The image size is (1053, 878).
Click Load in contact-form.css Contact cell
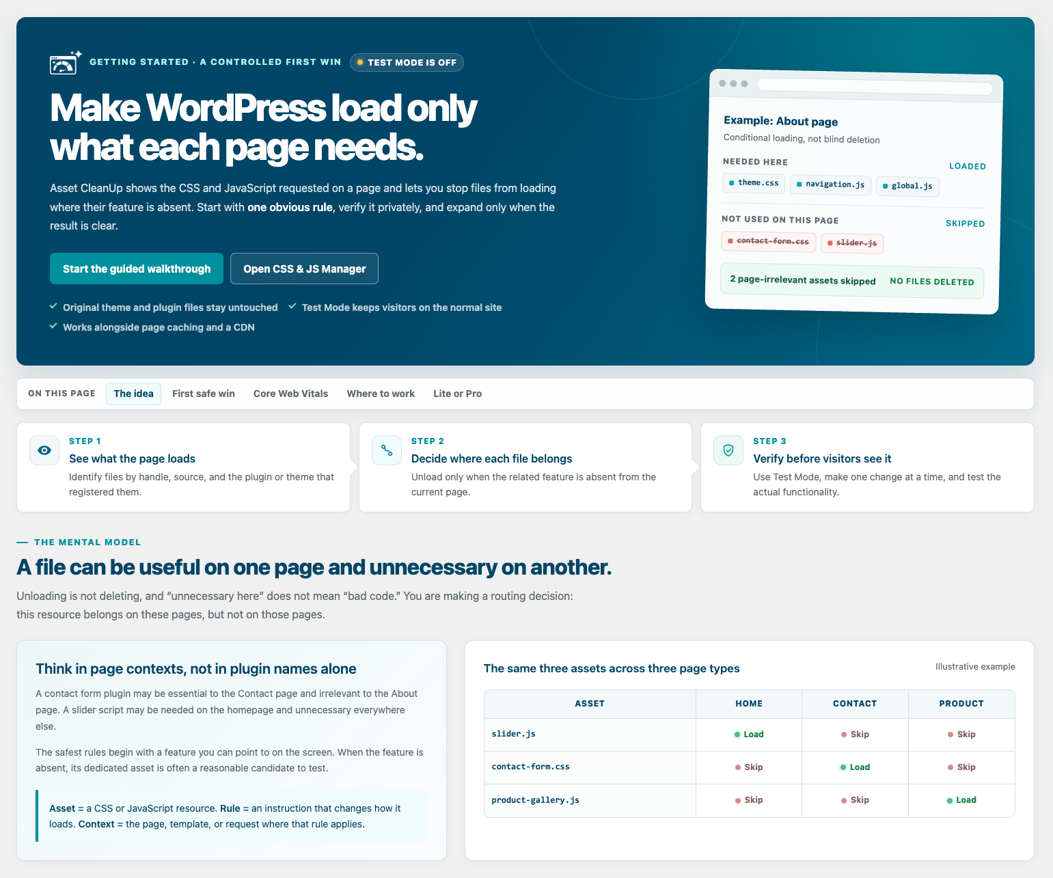855,767
